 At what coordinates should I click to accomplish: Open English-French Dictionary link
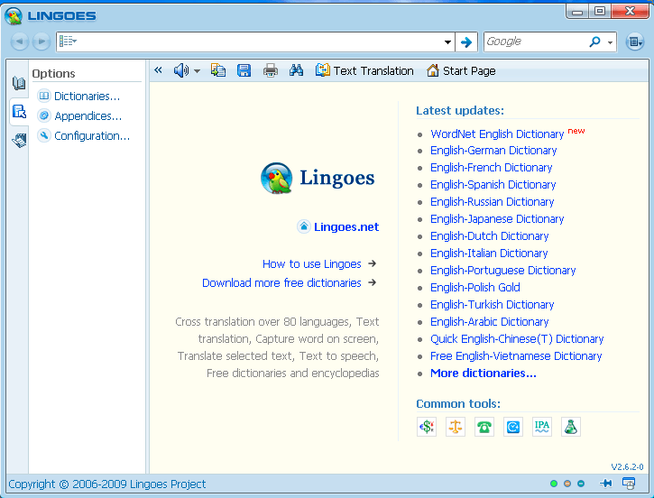click(492, 167)
